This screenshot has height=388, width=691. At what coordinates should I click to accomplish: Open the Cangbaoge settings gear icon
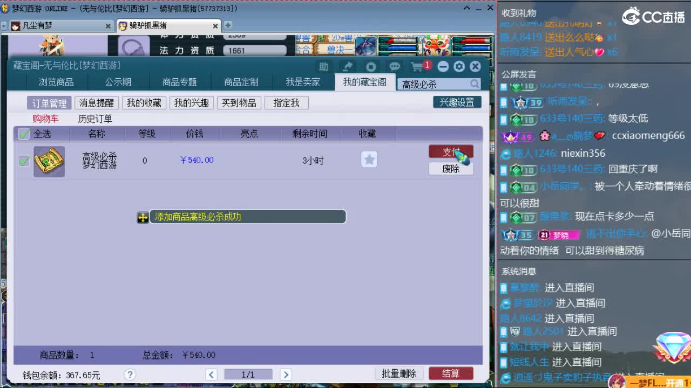click(x=459, y=66)
